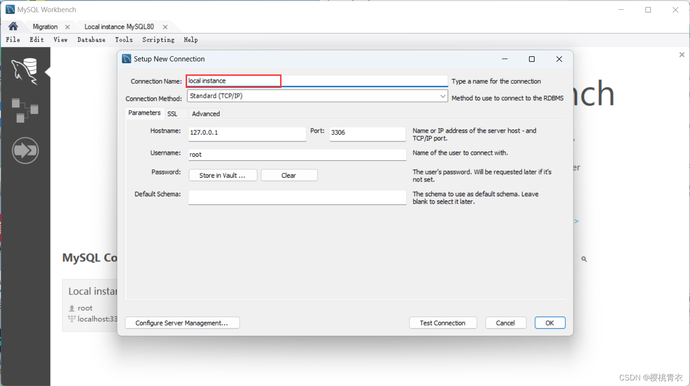
Task: Minimize the Setup New Connection dialog
Action: pos(505,59)
